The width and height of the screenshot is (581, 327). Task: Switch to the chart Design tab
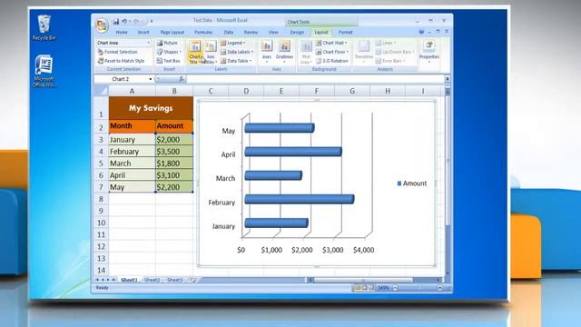coord(297,33)
